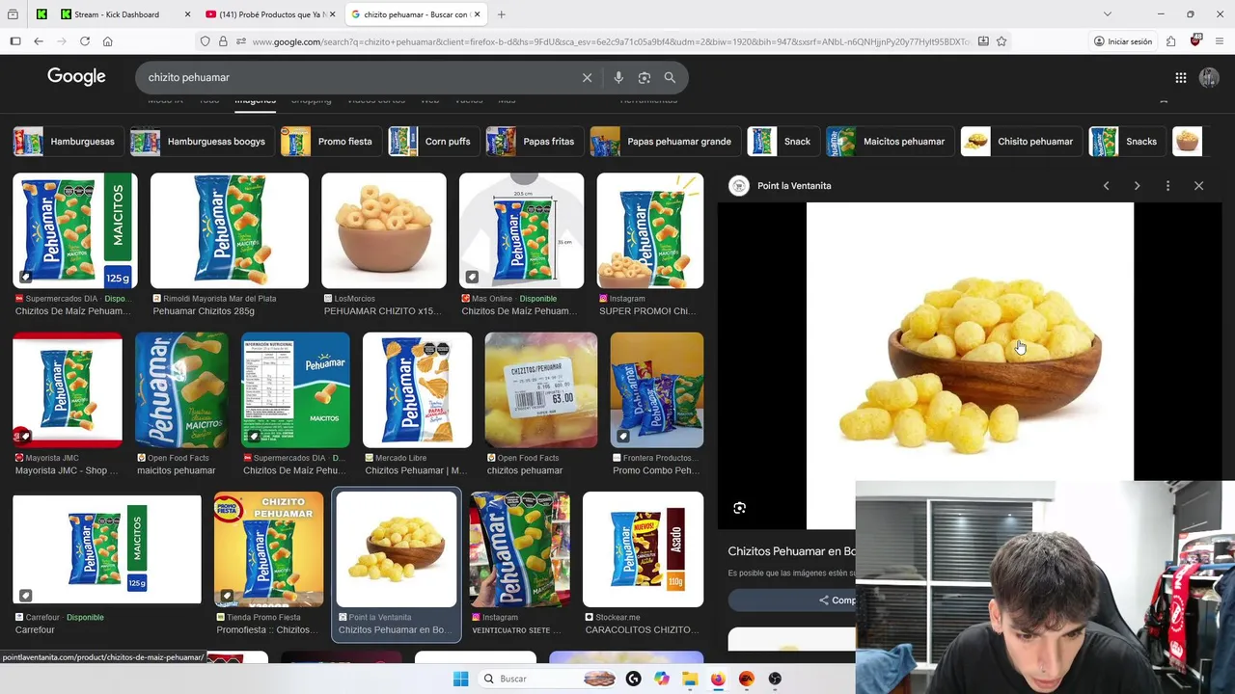Open the uBlock extension icon

tap(1195, 41)
